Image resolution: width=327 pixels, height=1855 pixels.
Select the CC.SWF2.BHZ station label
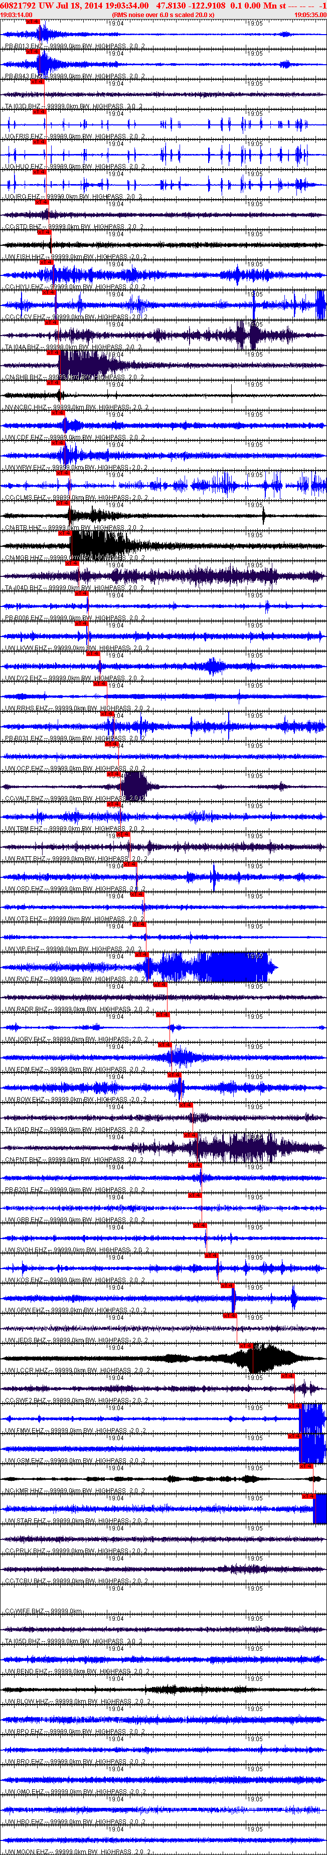(x=76, y=1402)
